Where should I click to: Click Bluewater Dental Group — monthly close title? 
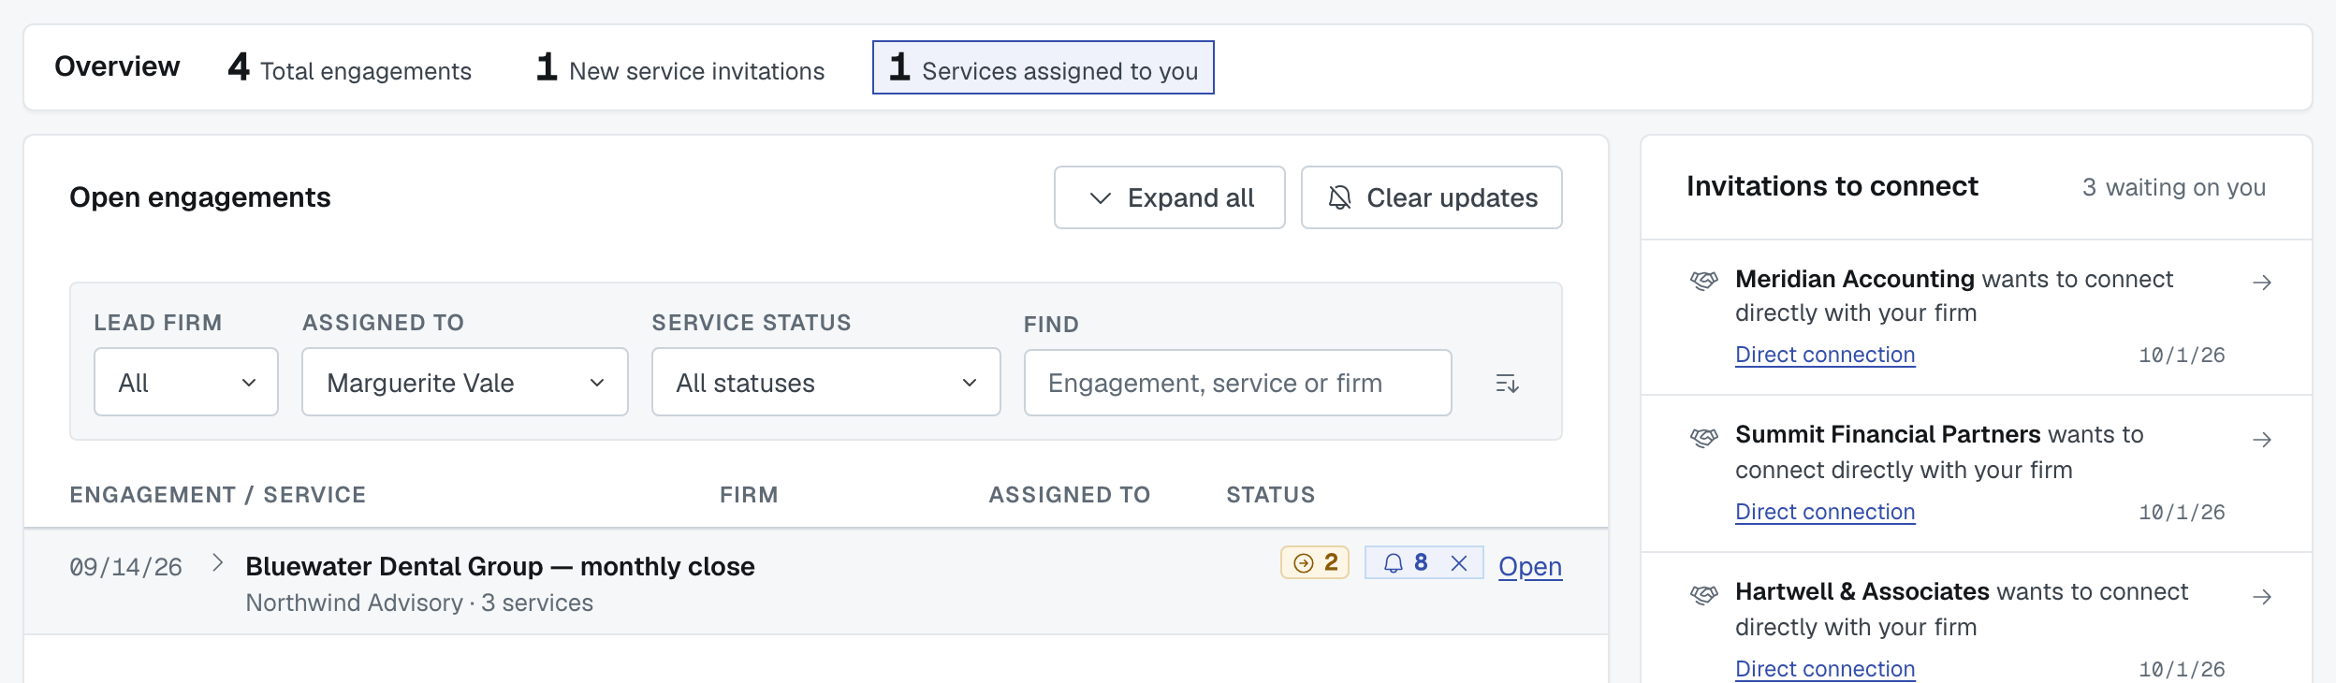[x=500, y=566]
